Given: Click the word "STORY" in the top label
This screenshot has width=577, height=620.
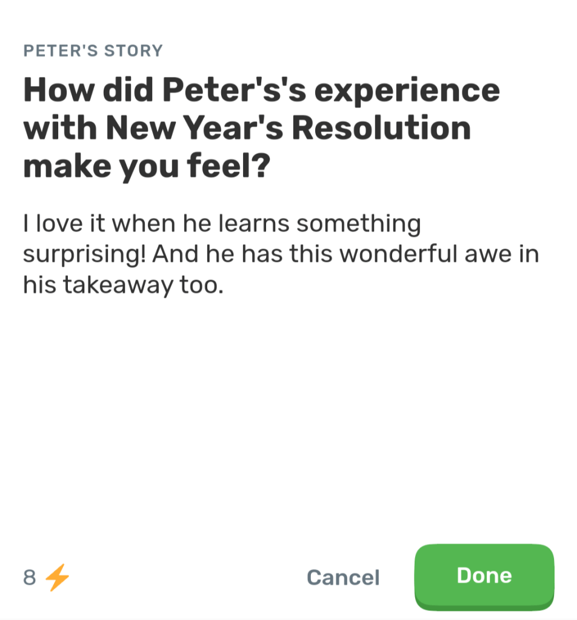Looking at the screenshot, I should click(133, 51).
